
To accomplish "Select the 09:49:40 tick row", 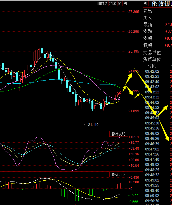I will point(158,190).
